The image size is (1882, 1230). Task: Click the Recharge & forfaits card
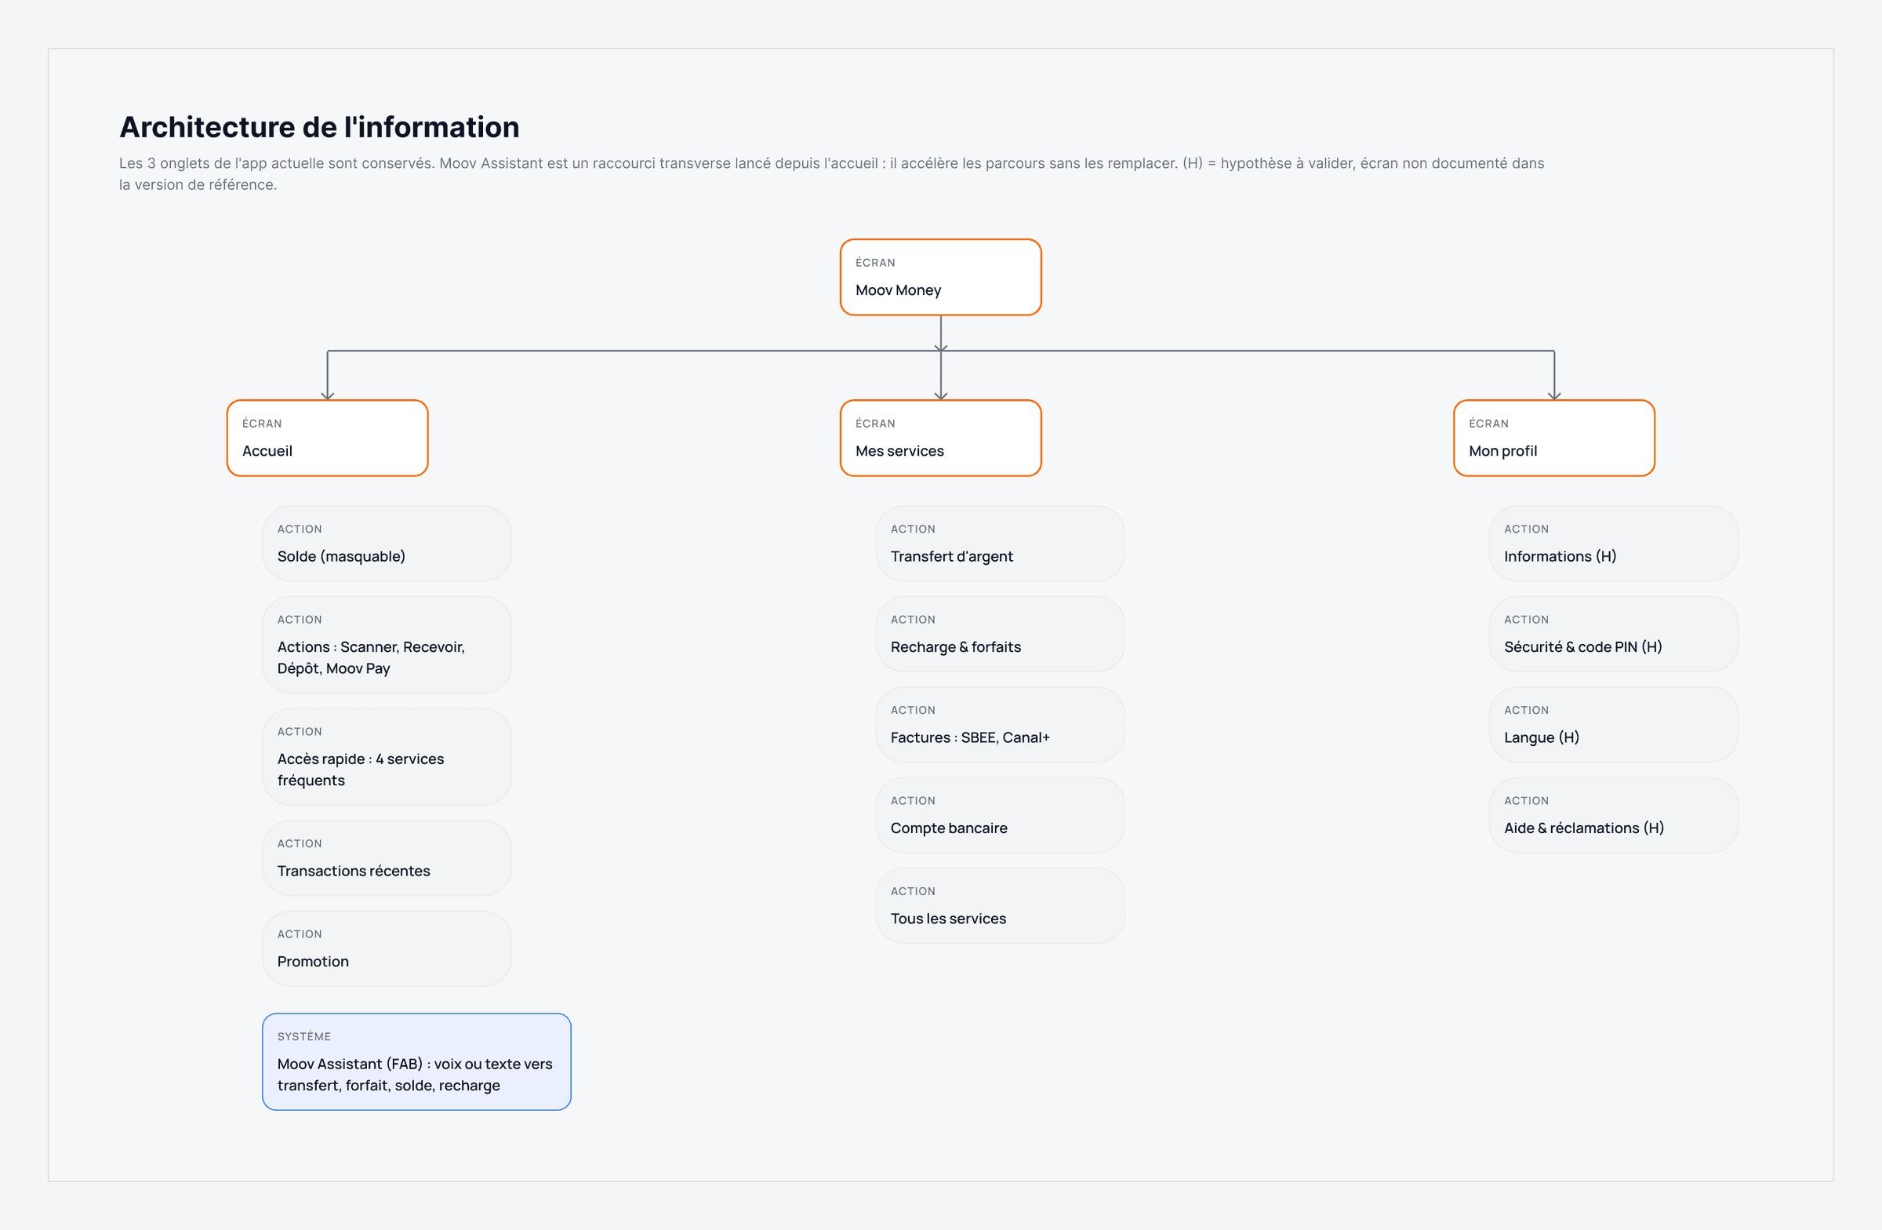tap(1001, 635)
